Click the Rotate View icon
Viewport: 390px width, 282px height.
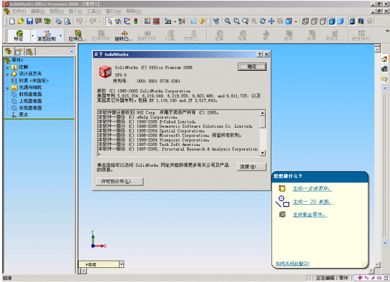(262, 21)
